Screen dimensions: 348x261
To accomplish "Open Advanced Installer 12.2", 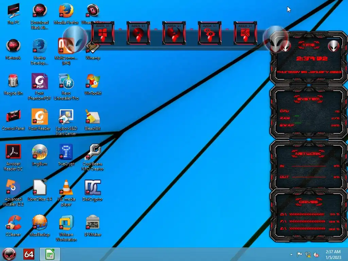I will [x=13, y=193].
